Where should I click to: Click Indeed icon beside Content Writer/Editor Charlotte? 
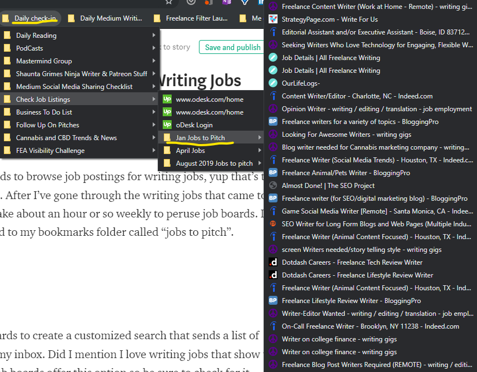(273, 96)
